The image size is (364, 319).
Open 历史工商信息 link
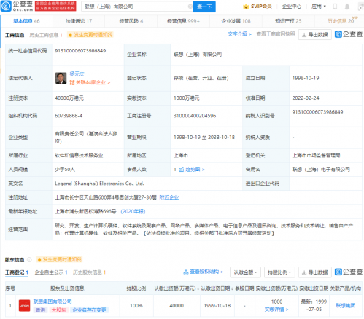46,35
